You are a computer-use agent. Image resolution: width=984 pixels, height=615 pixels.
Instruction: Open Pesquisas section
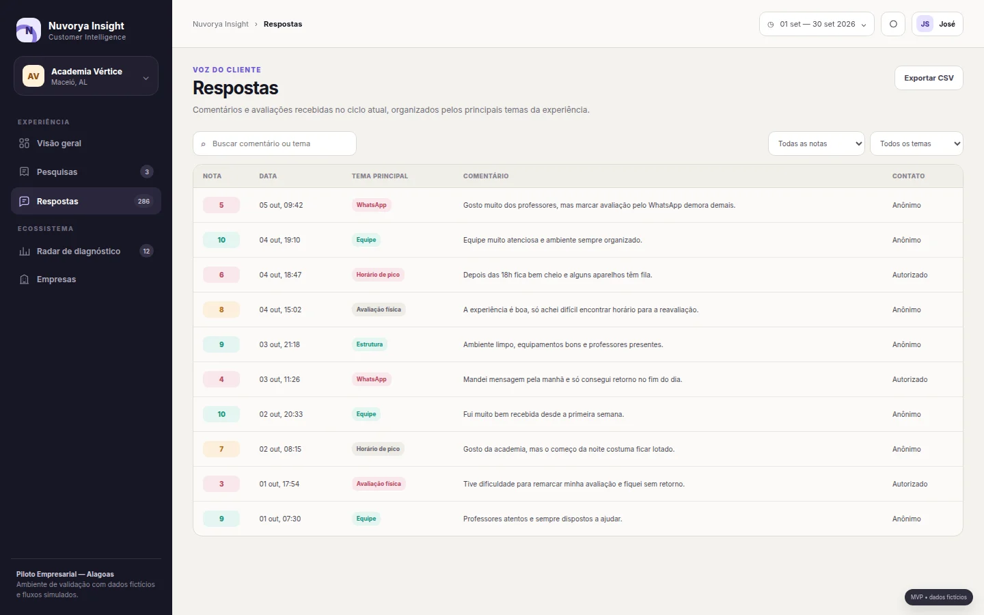(x=86, y=172)
